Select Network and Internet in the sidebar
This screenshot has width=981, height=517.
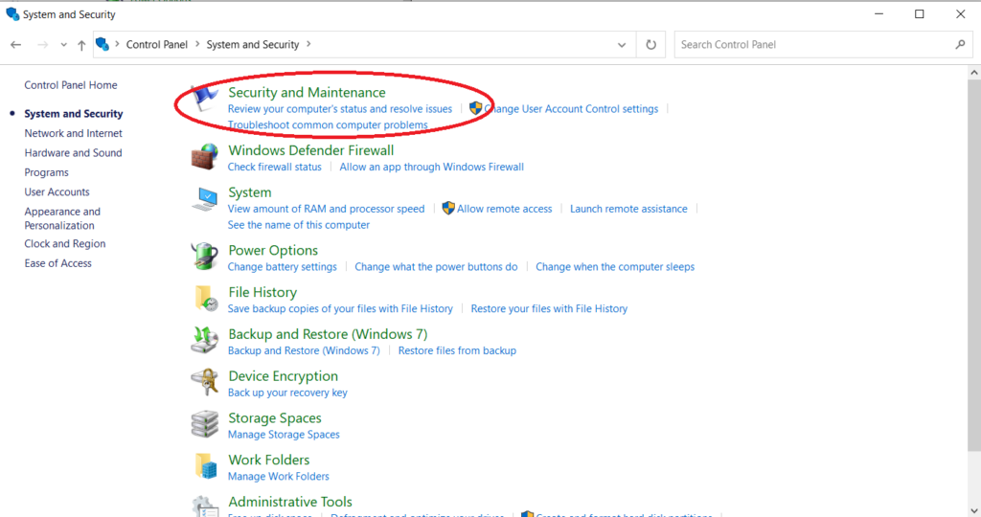73,133
